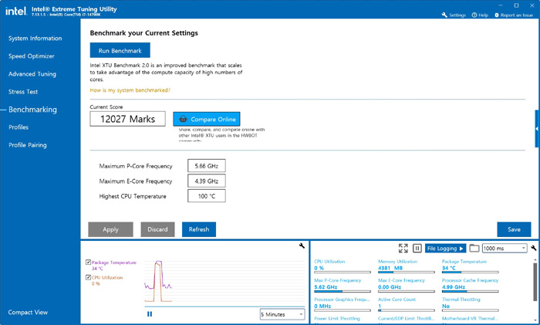Open the Settings wrench icon in title bar
Screen dimensions: 540x325
(x=444, y=15)
